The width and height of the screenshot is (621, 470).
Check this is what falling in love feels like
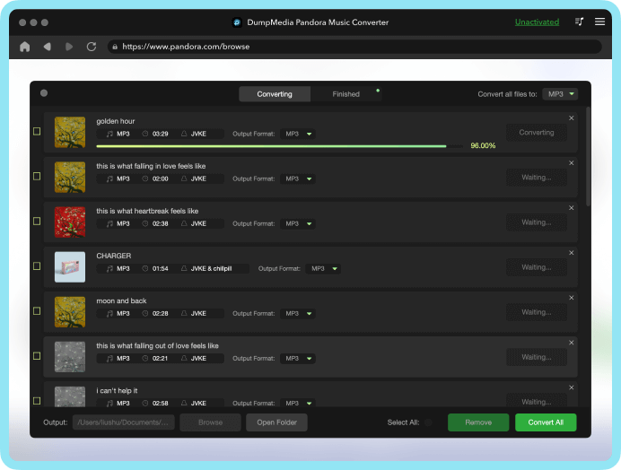click(37, 176)
